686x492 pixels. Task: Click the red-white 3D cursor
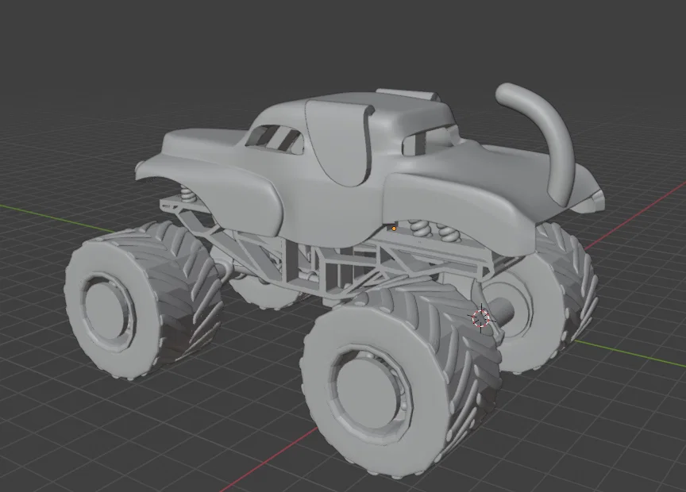pos(480,318)
